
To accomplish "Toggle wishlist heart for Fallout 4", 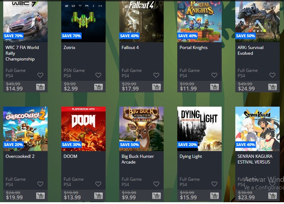I will (156, 75).
